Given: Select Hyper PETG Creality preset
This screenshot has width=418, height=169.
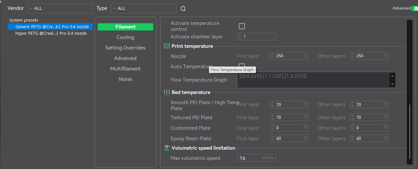Looking at the screenshot, I should [51, 33].
